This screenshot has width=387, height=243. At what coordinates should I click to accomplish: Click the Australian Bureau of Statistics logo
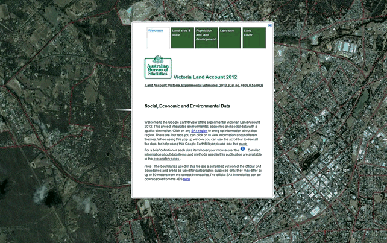[158, 68]
